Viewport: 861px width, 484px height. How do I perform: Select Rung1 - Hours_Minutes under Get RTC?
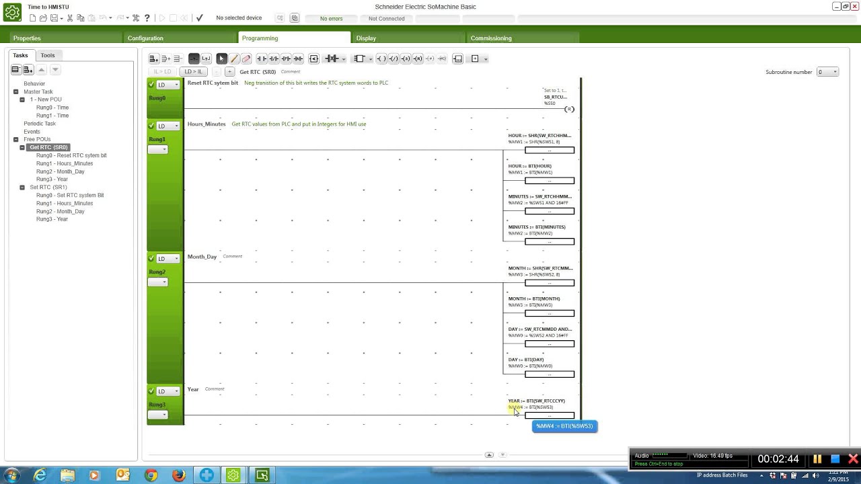coord(65,163)
